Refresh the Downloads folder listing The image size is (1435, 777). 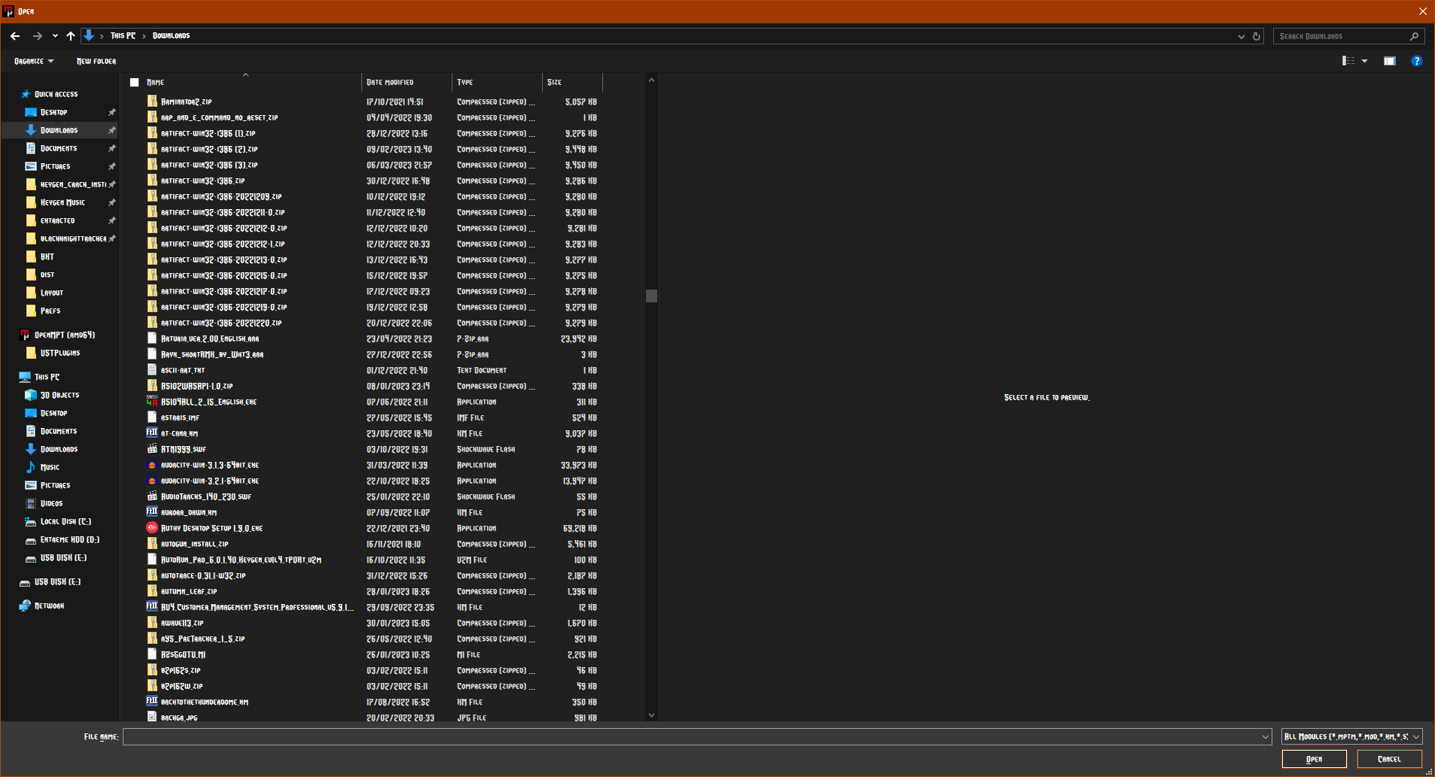point(1257,36)
